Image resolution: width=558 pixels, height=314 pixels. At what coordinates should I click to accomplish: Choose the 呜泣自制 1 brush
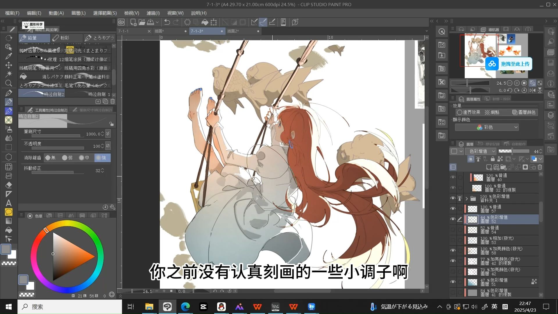(88, 94)
